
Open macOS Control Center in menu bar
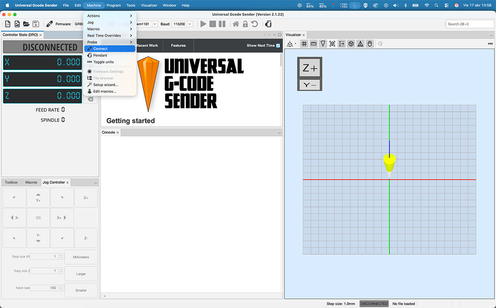click(447, 5)
